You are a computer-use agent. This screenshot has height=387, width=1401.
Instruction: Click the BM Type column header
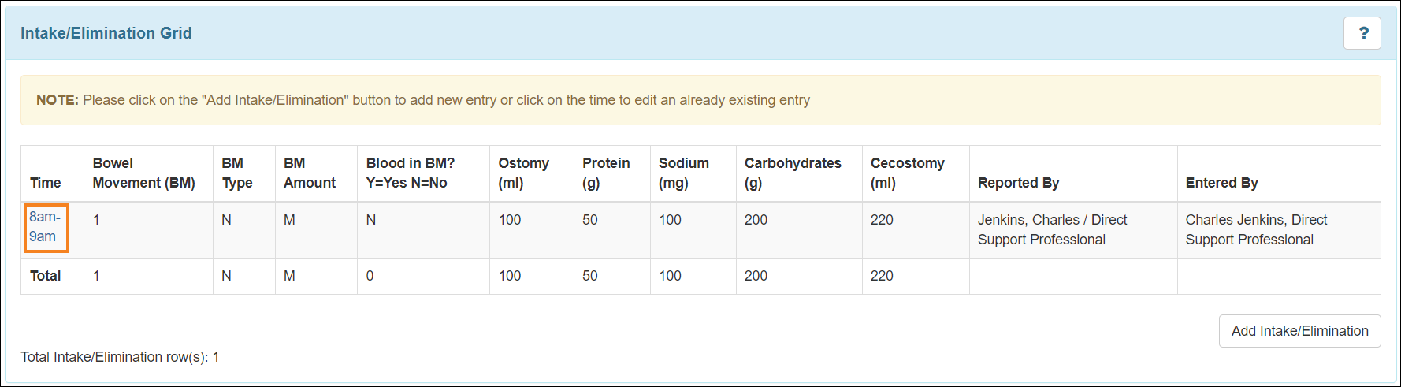click(x=237, y=173)
